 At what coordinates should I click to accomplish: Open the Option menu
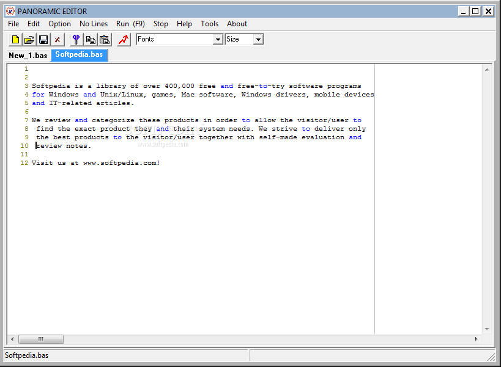59,24
